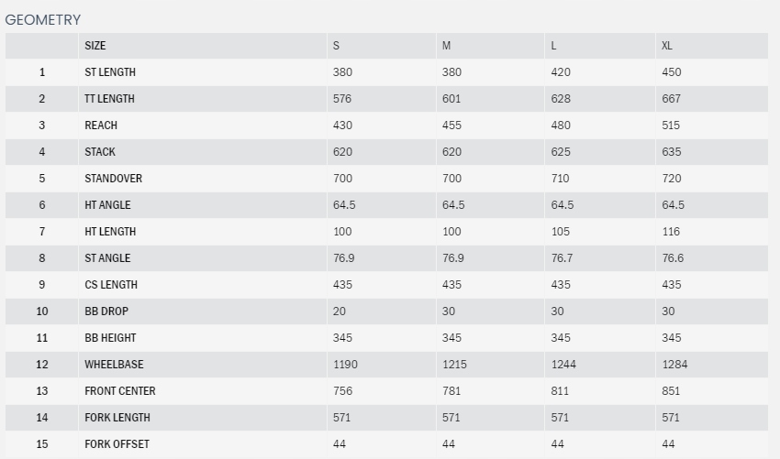
Task: Select the SIZE column header
Action: [x=95, y=46]
